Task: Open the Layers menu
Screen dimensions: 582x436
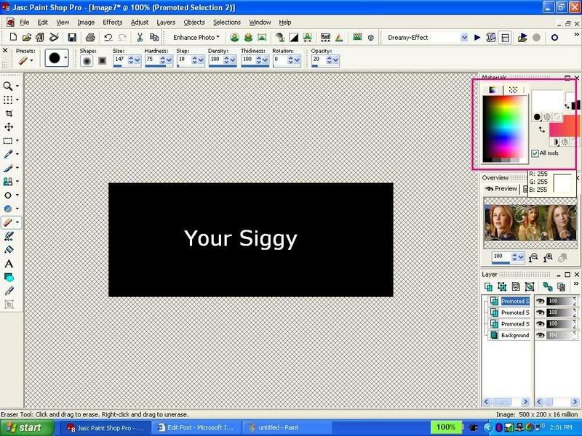Action: click(166, 23)
